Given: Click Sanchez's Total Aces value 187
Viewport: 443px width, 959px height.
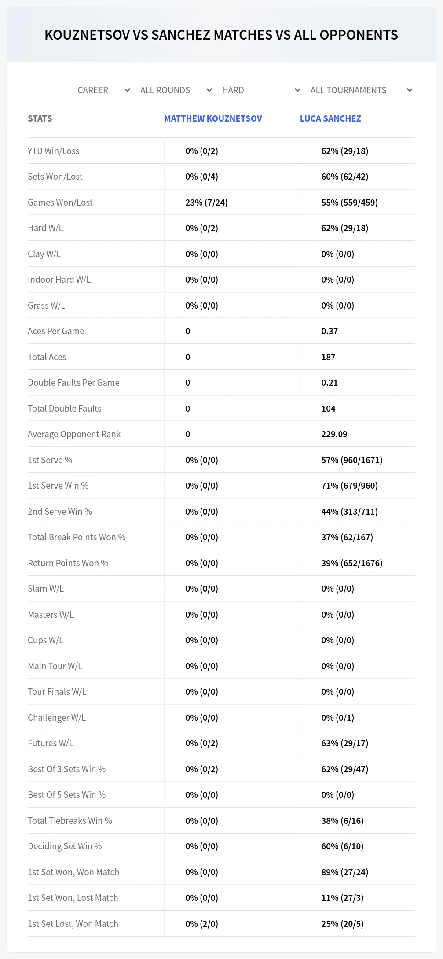Looking at the screenshot, I should click(328, 357).
